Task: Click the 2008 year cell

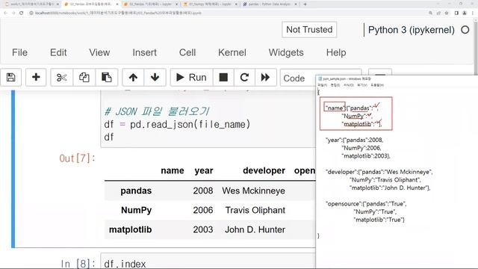Action: pyautogui.click(x=202, y=191)
